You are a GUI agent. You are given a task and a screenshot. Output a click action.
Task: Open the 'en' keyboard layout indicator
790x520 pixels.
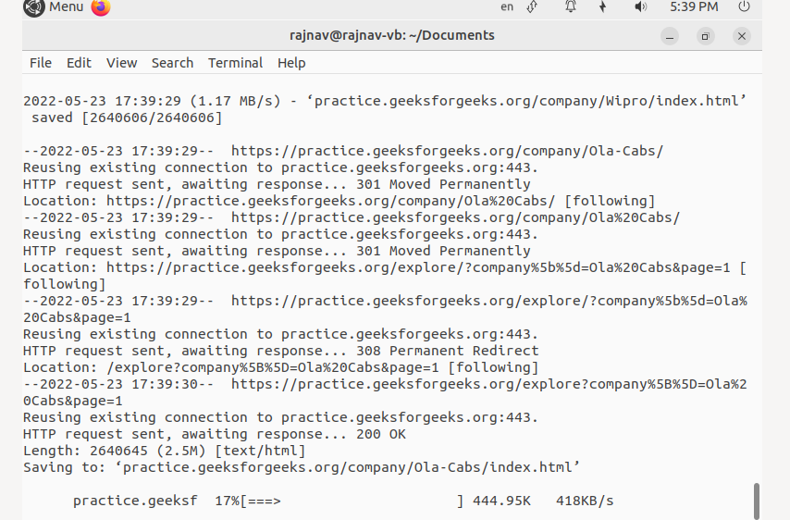point(507,7)
